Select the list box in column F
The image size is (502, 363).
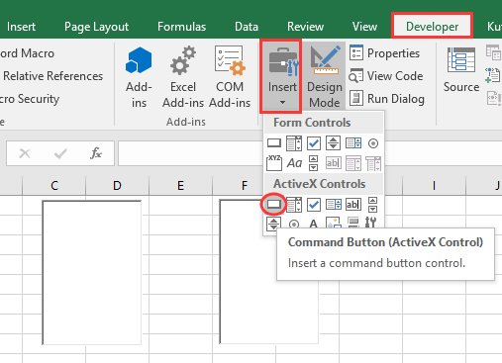[269, 272]
